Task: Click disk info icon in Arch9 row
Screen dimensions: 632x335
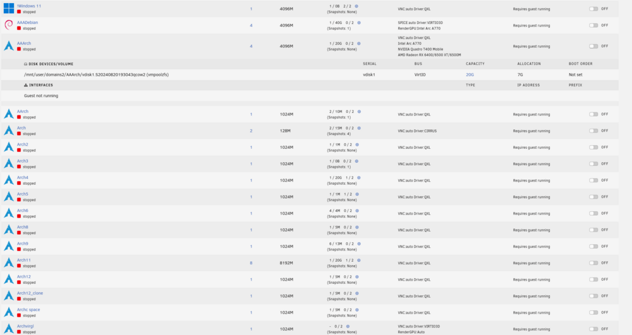Action: coord(359,244)
